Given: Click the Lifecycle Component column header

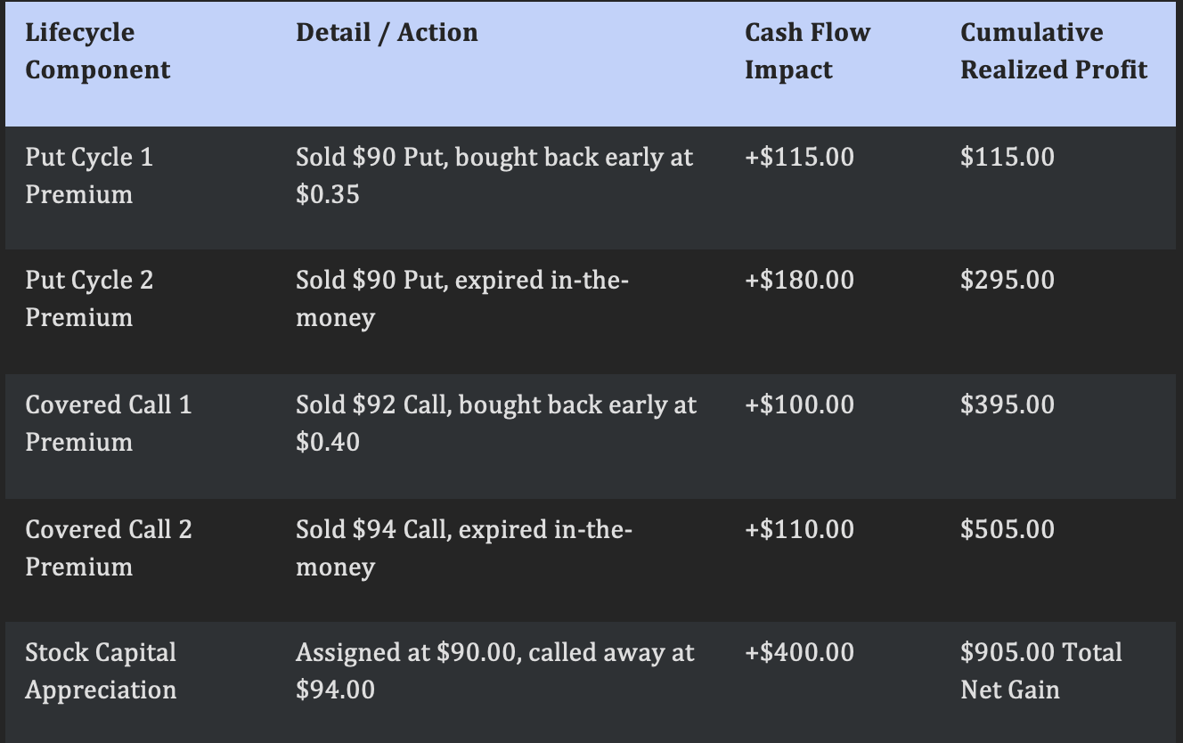Looking at the screenshot, I should pyautogui.click(x=98, y=52).
